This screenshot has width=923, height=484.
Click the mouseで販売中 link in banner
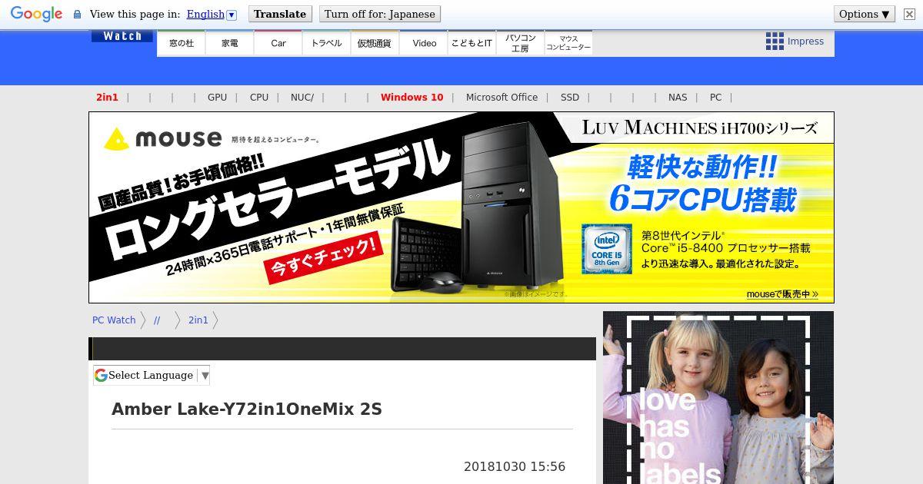tap(782, 294)
